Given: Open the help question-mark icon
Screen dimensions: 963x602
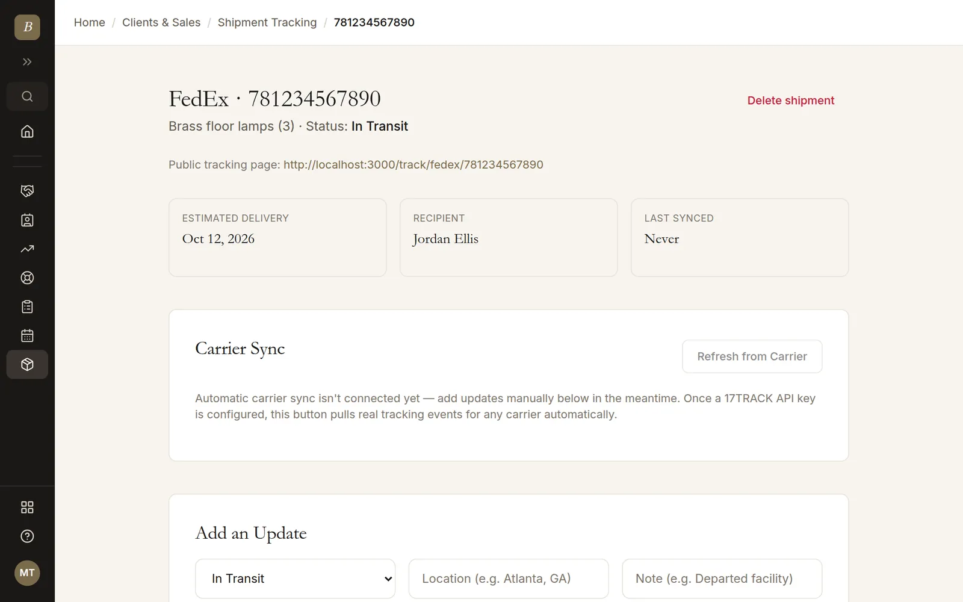Looking at the screenshot, I should point(27,536).
